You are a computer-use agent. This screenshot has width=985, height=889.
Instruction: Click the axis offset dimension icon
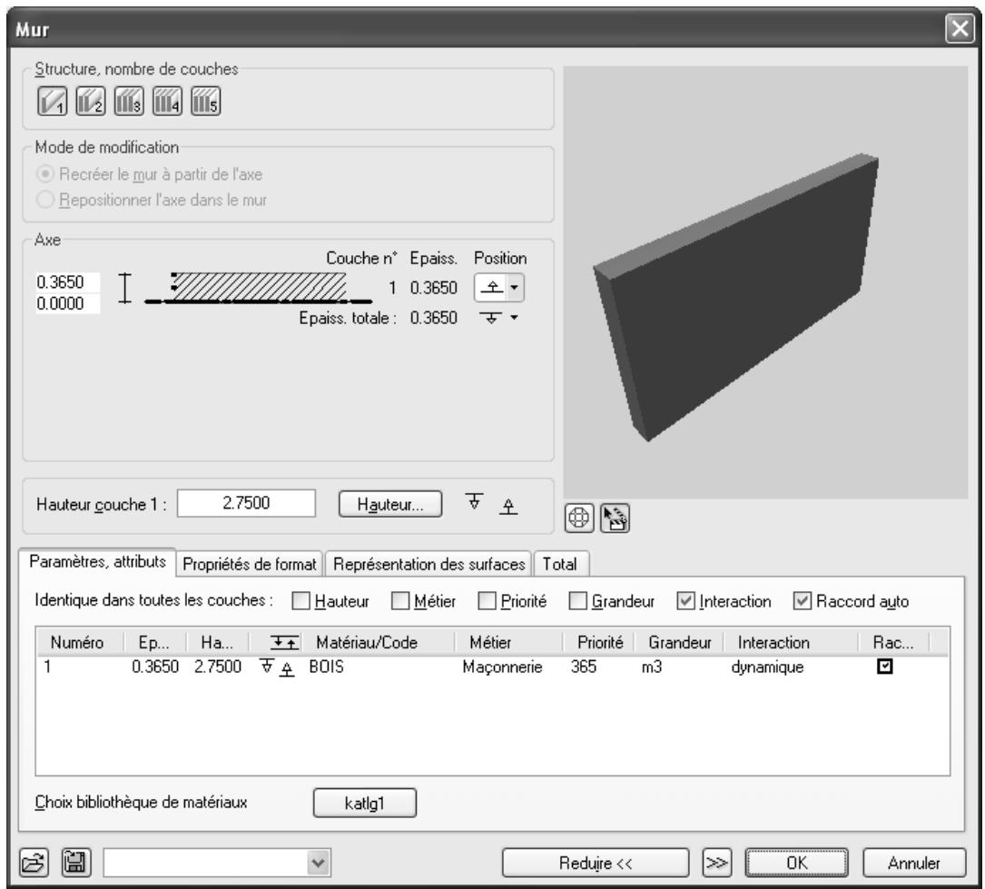[x=125, y=289]
